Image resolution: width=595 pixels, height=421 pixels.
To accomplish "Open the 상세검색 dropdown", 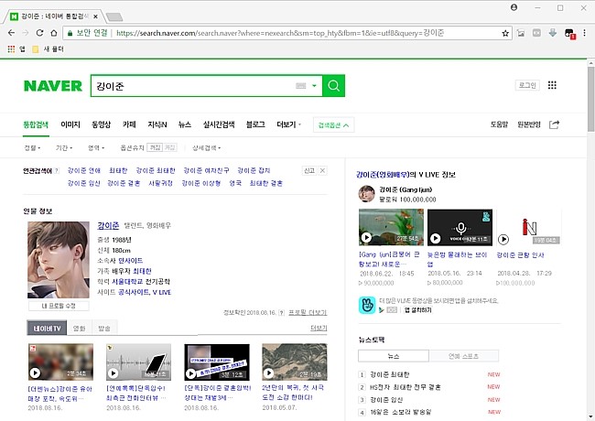I will coord(206,148).
